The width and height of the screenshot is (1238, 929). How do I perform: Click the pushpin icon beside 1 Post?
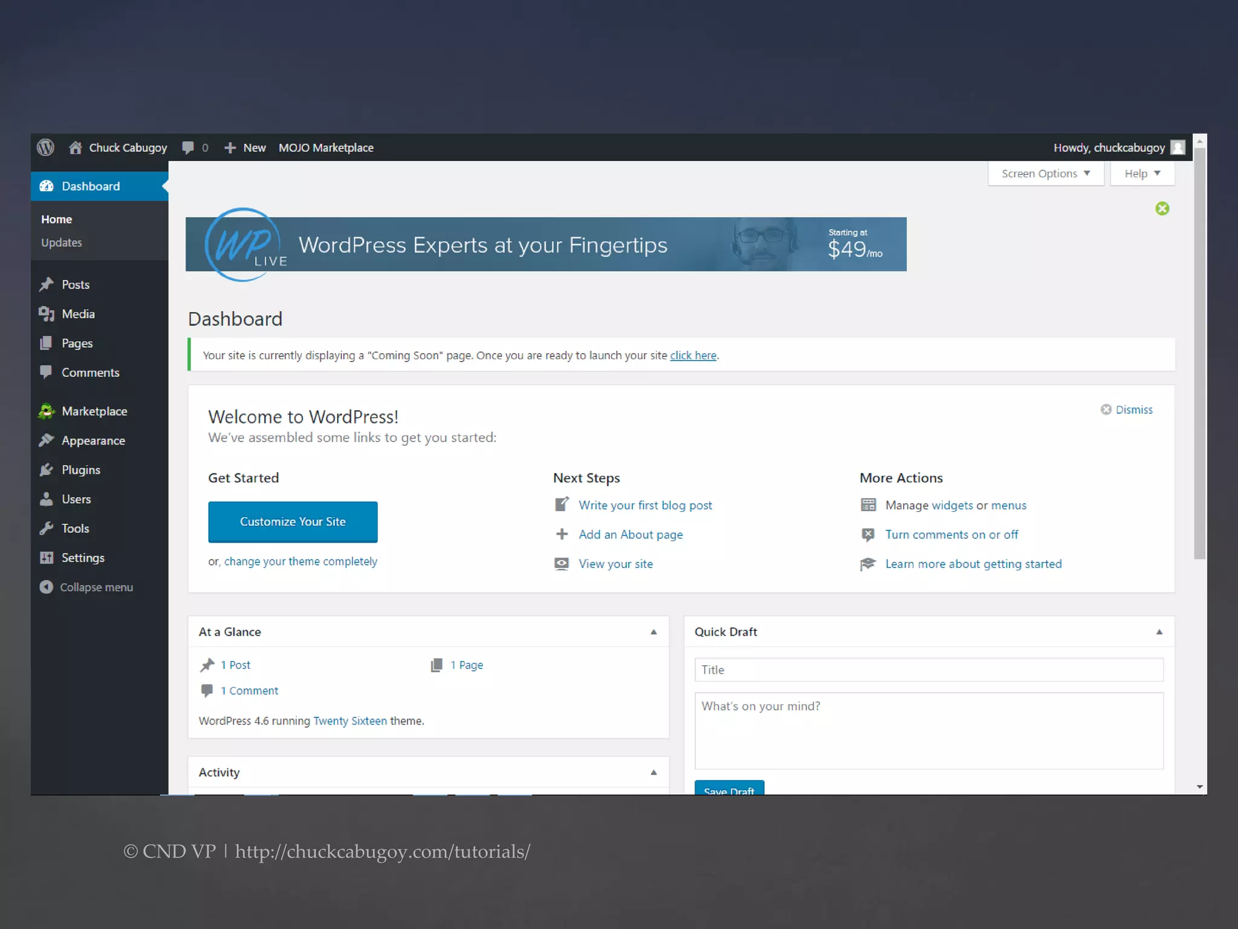pos(207,665)
